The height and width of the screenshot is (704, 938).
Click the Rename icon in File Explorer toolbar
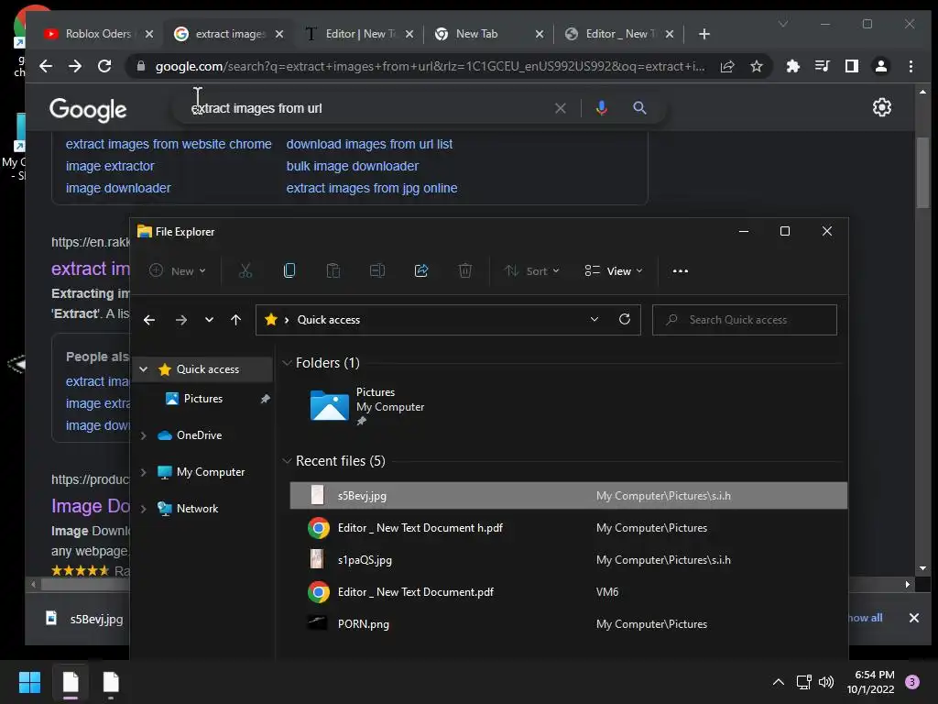pyautogui.click(x=377, y=270)
